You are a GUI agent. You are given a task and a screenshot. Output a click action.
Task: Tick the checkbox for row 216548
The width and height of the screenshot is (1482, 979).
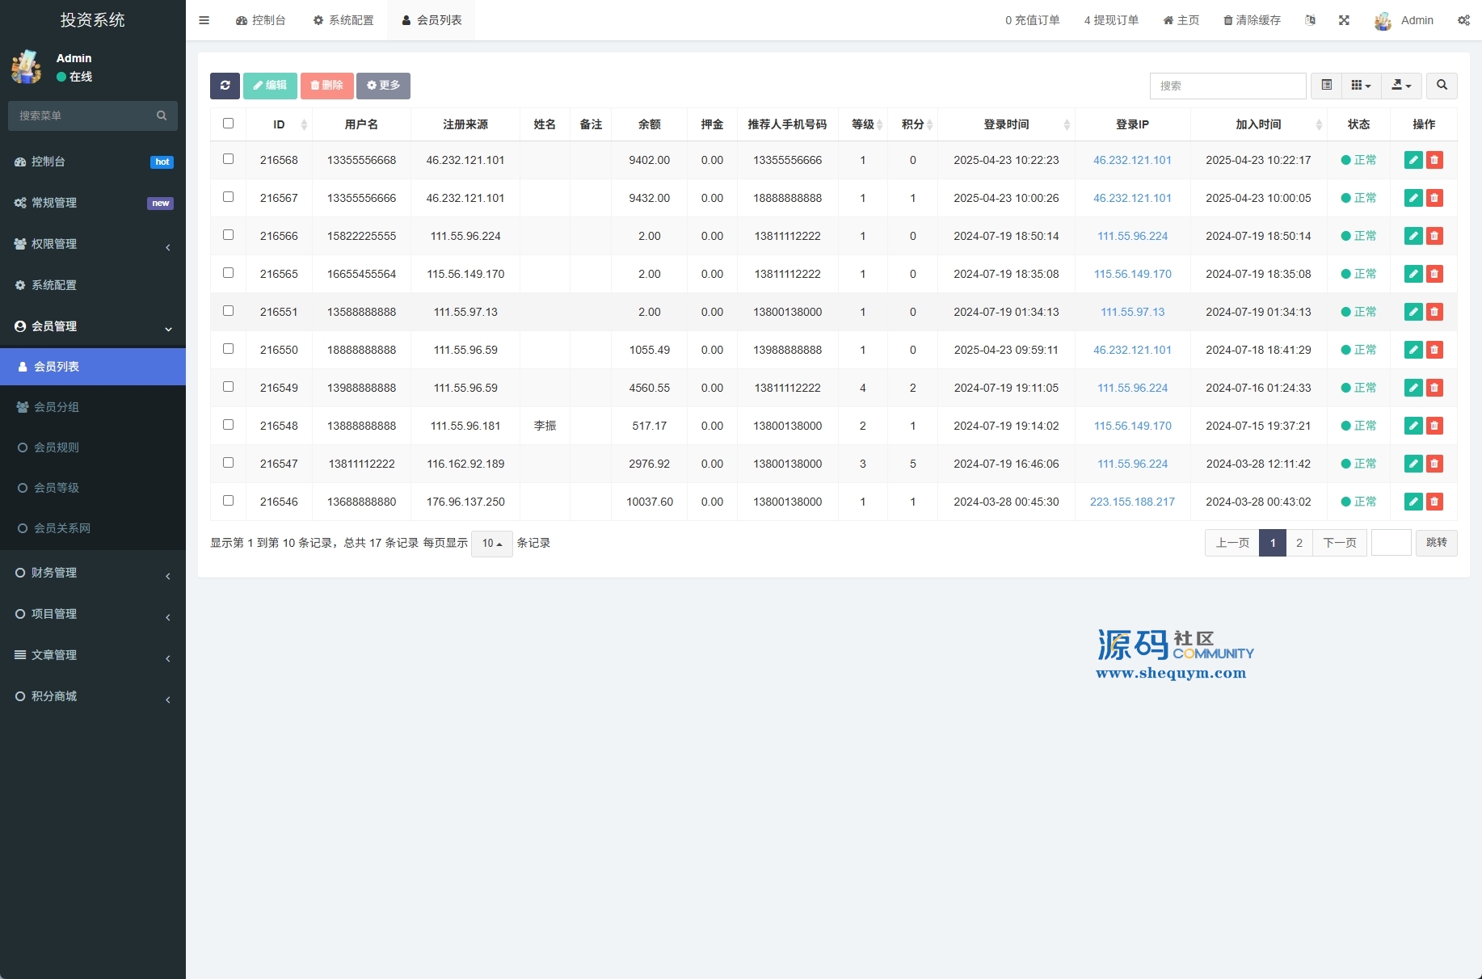[228, 425]
